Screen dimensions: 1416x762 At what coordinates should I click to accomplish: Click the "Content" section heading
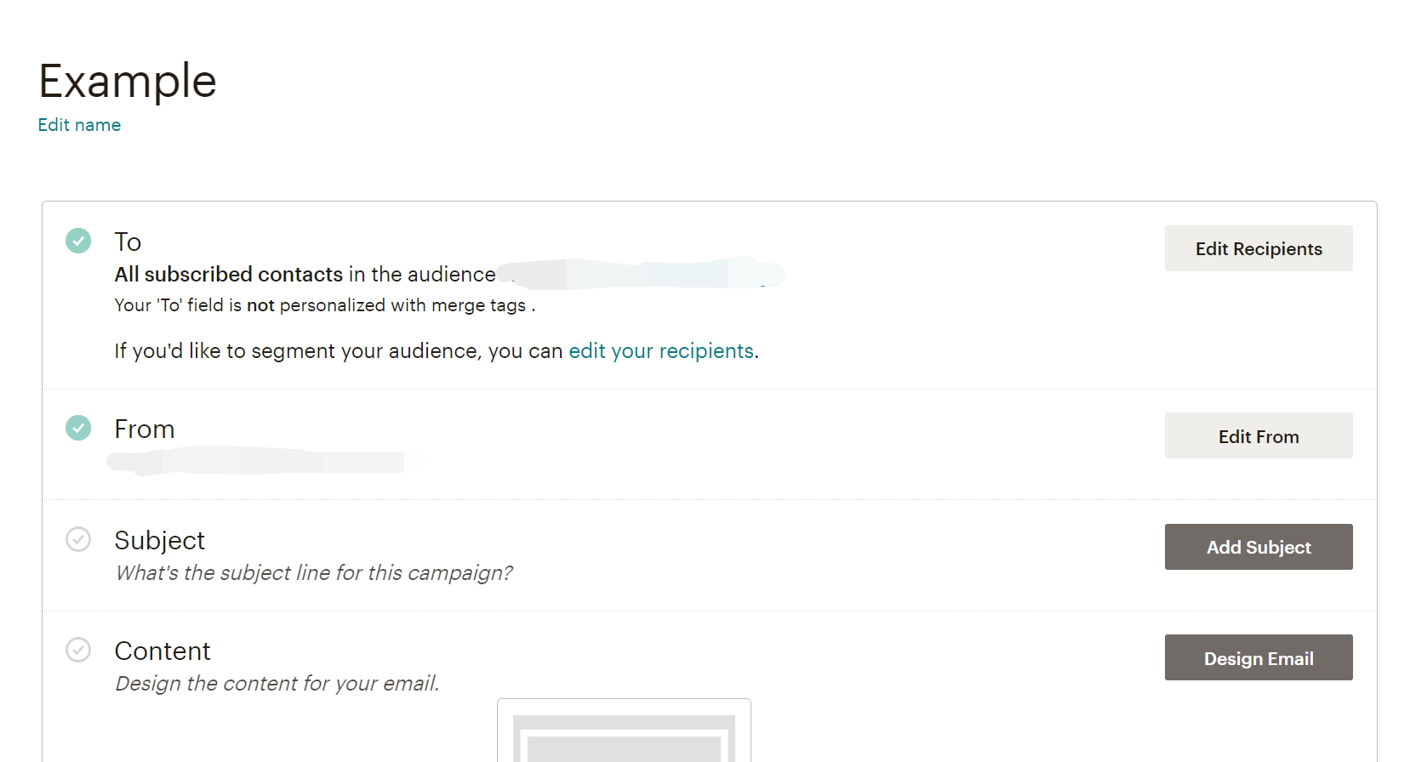163,651
